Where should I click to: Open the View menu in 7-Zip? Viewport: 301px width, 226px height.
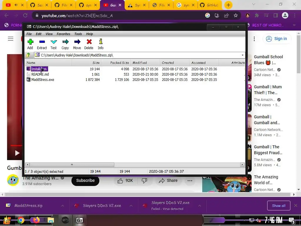(x=49, y=34)
